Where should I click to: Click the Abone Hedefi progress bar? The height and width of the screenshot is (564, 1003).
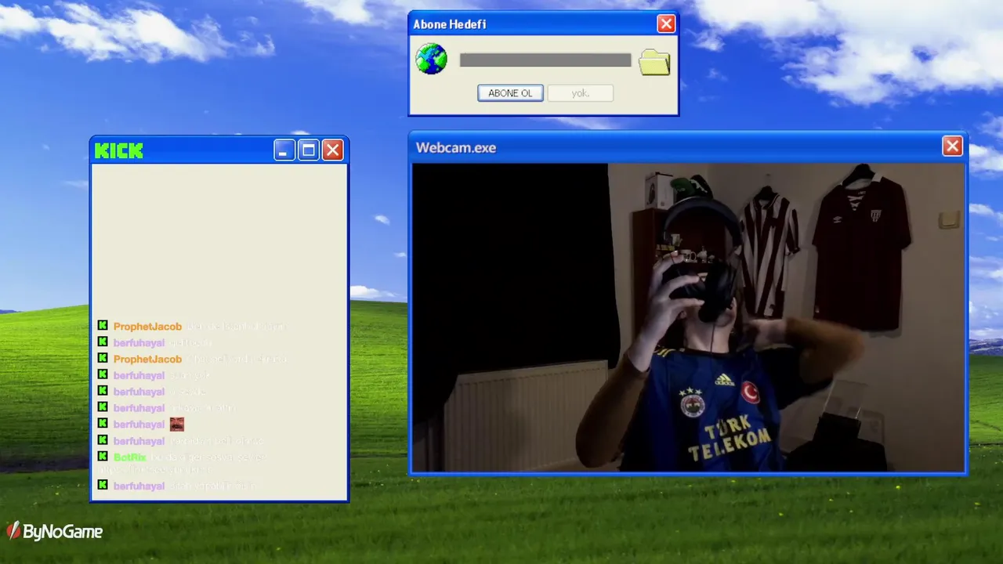click(x=545, y=60)
